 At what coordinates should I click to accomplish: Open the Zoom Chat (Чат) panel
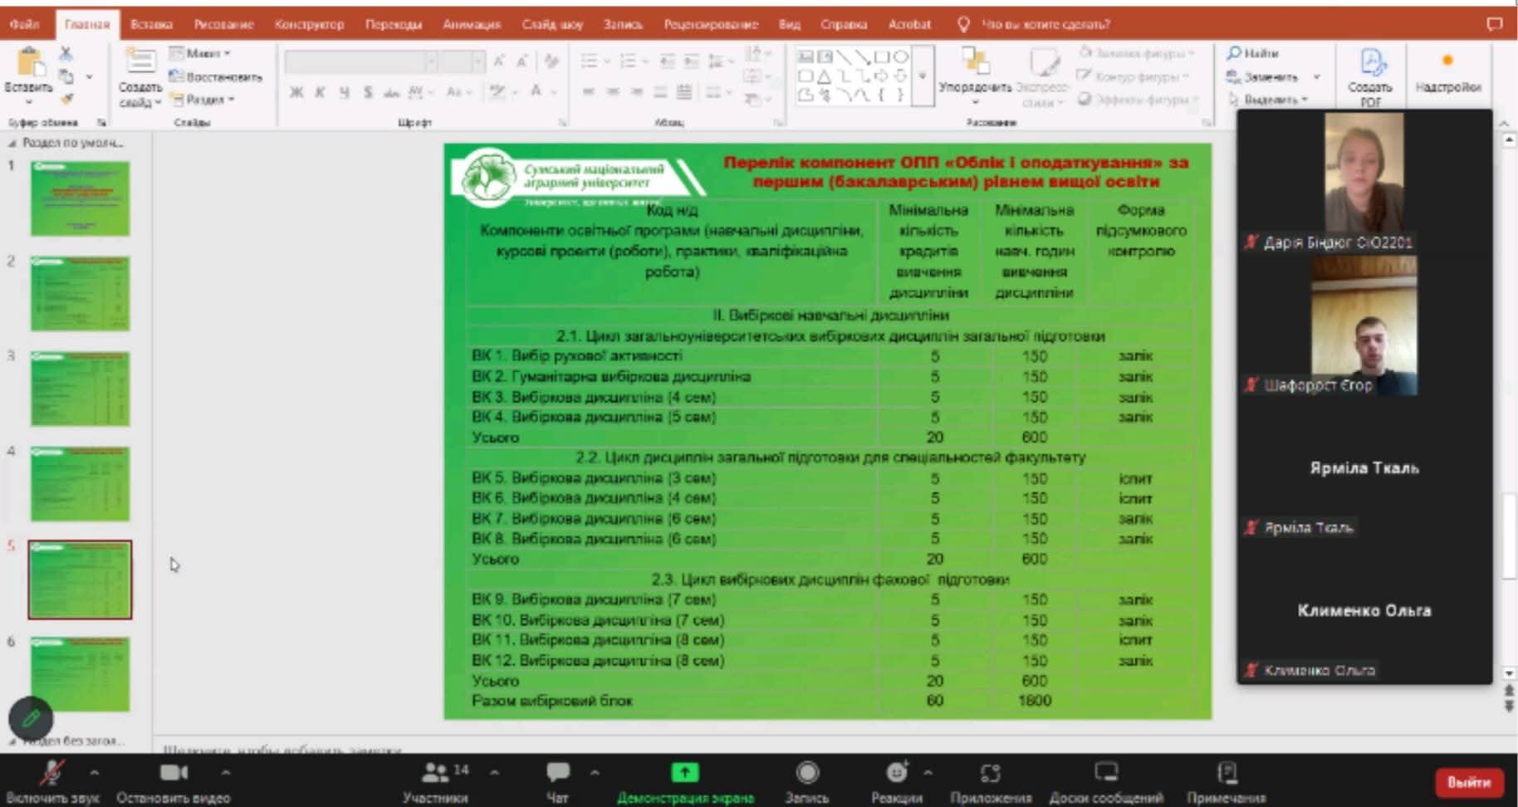tap(557, 774)
